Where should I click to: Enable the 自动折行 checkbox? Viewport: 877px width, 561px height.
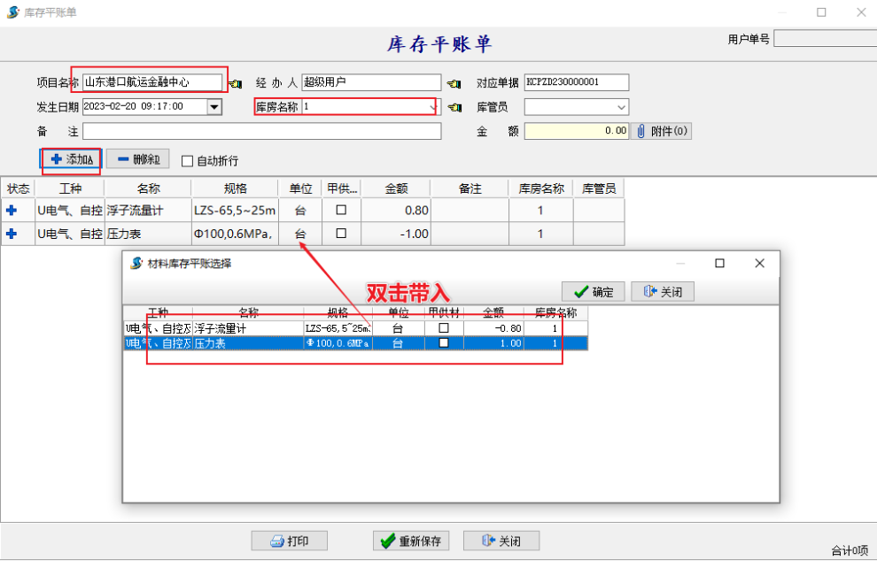pyautogui.click(x=187, y=161)
